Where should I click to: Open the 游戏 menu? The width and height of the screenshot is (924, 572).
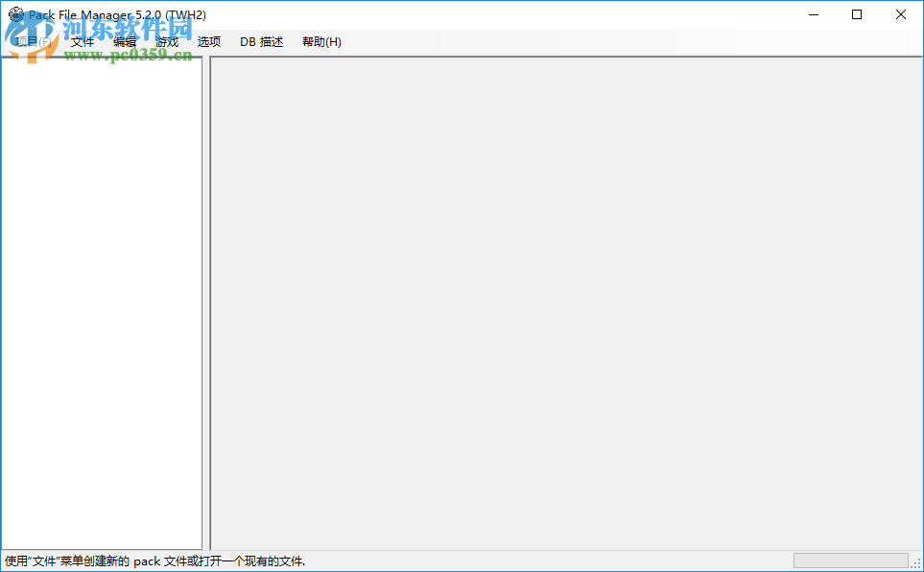(165, 41)
